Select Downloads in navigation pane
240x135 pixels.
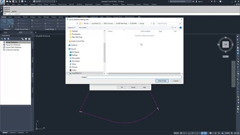[x=76, y=61]
